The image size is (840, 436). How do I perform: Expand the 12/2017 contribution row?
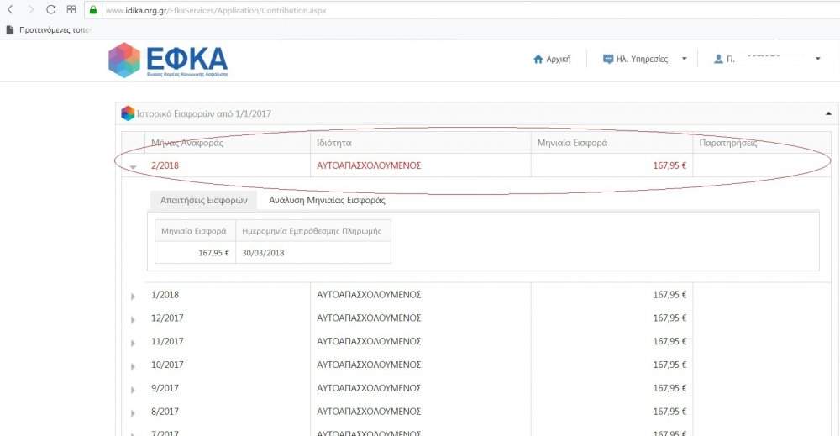point(133,319)
